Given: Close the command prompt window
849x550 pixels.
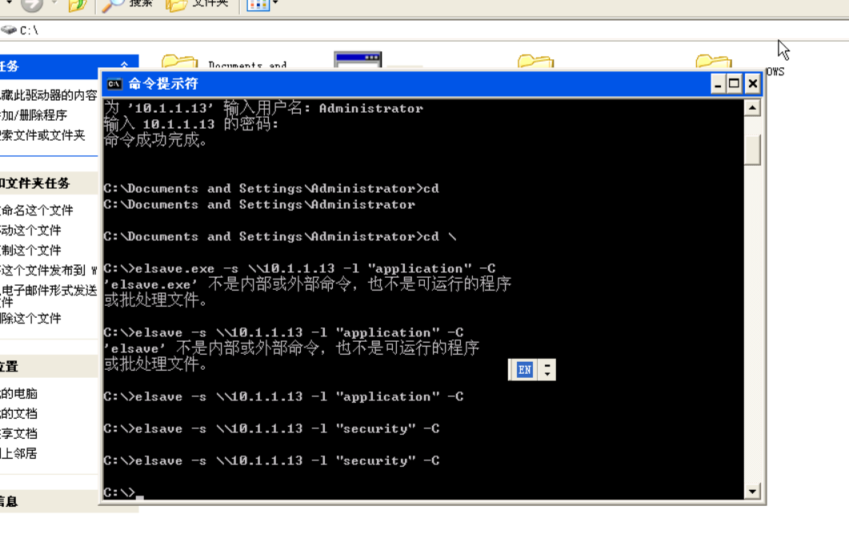Looking at the screenshot, I should point(753,84).
